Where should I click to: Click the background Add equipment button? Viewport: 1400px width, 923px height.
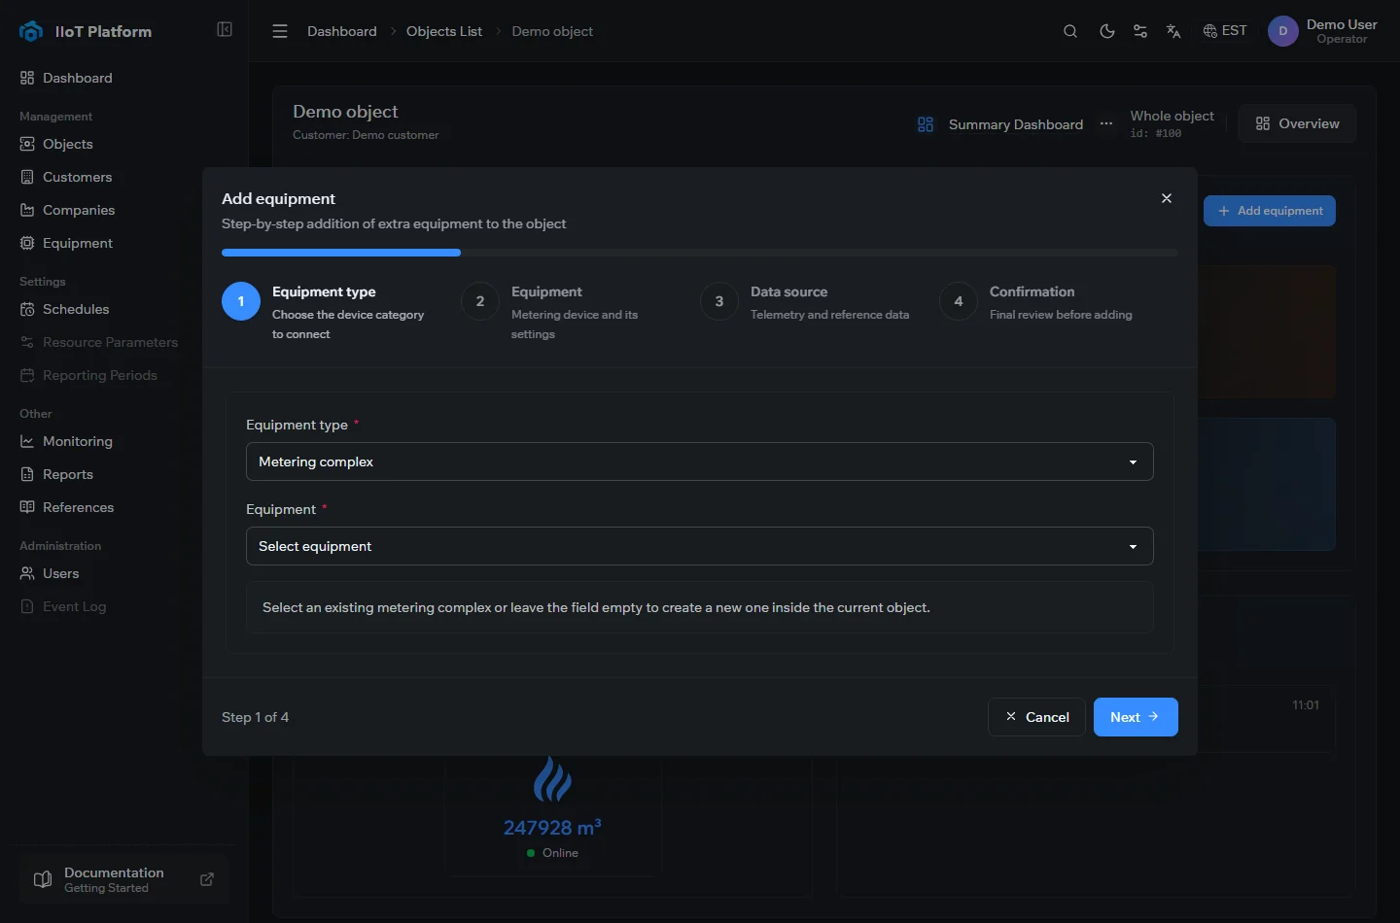tap(1270, 211)
